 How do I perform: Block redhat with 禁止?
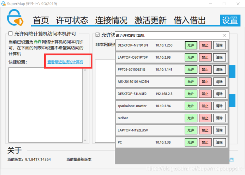coord(205,118)
